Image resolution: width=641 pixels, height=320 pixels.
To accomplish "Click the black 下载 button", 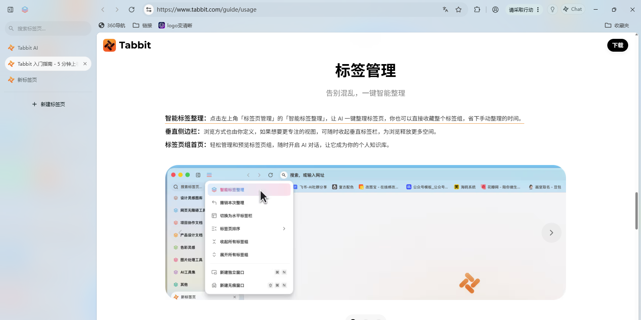I will [x=618, y=45].
